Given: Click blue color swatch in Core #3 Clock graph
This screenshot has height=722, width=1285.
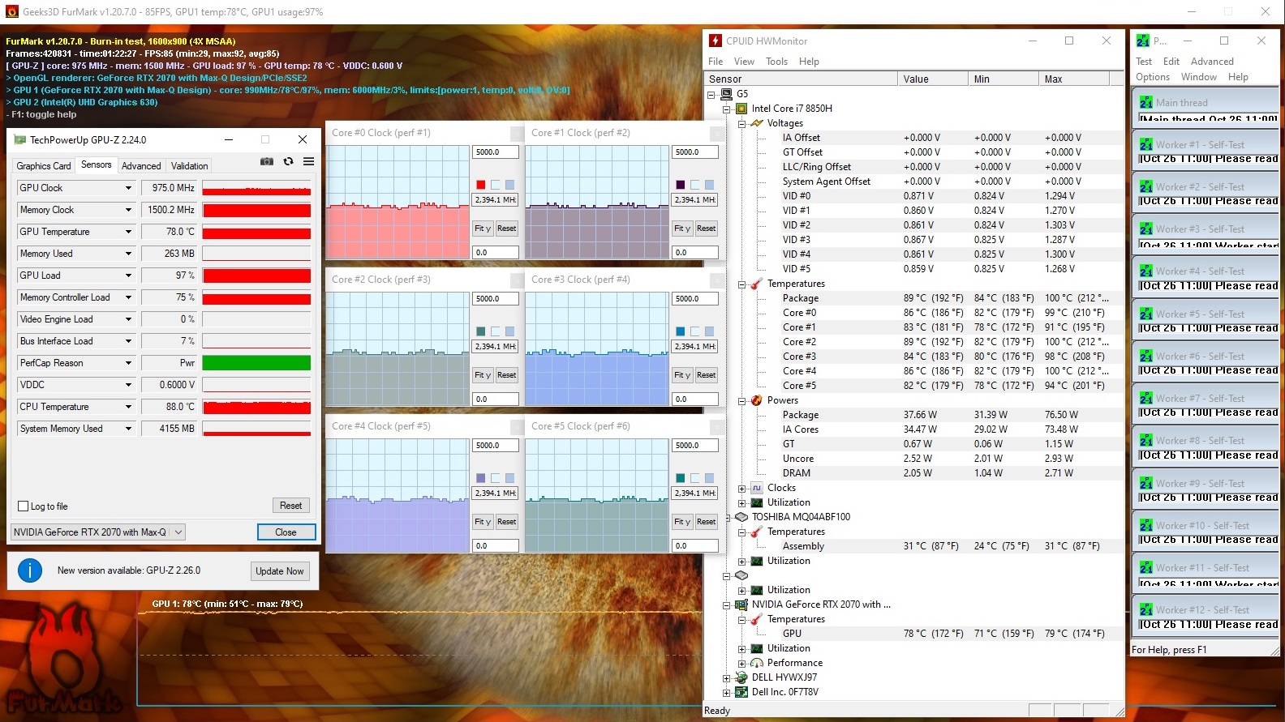Looking at the screenshot, I should [x=680, y=331].
